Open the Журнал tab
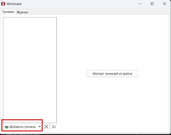The height and width of the screenshot is (135, 171). [x=22, y=12]
